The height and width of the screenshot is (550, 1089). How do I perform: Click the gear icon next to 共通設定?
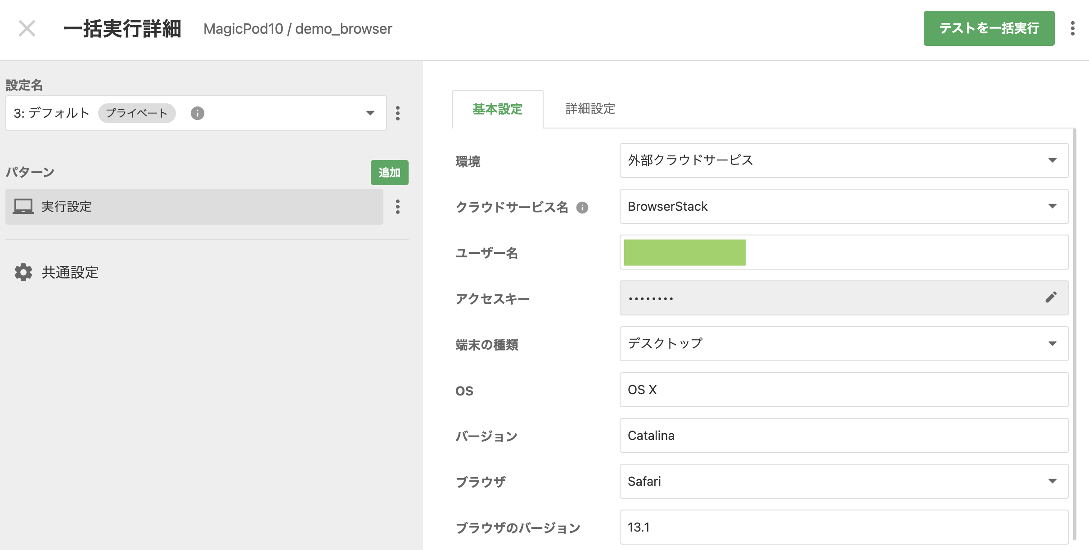pos(22,273)
